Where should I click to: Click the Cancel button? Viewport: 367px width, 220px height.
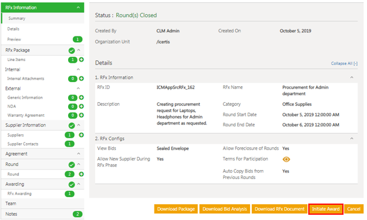353,209
